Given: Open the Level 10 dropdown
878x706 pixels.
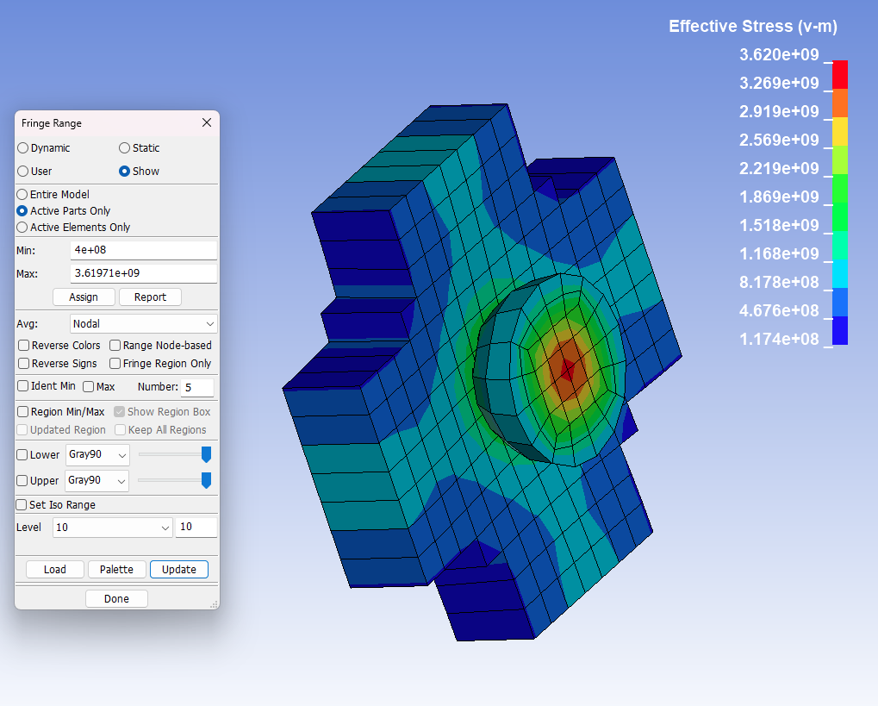Looking at the screenshot, I should coord(112,528).
